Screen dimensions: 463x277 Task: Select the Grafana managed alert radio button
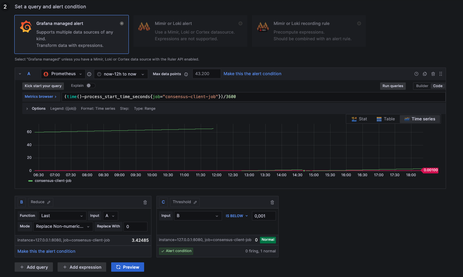pos(122,24)
